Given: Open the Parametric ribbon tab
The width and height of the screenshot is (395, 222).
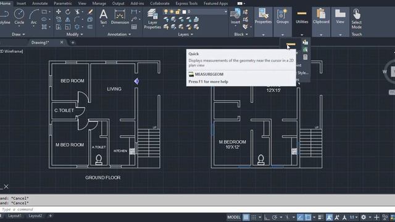Looking at the screenshot, I should (x=63, y=4).
